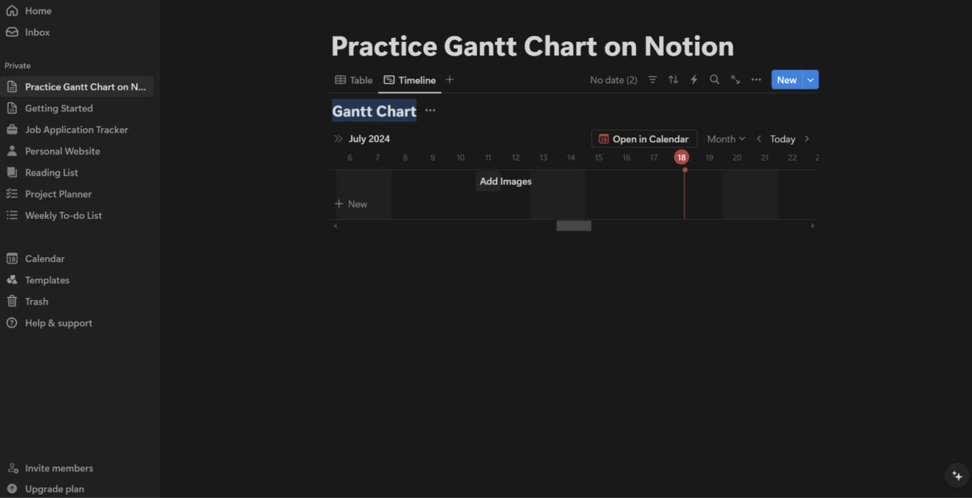Switch to the Table tab

tap(352, 80)
